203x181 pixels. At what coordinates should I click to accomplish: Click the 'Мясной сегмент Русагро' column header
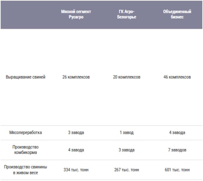76,14
